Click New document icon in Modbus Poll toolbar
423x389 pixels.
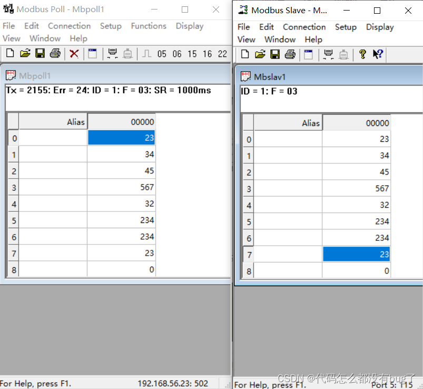(x=10, y=53)
